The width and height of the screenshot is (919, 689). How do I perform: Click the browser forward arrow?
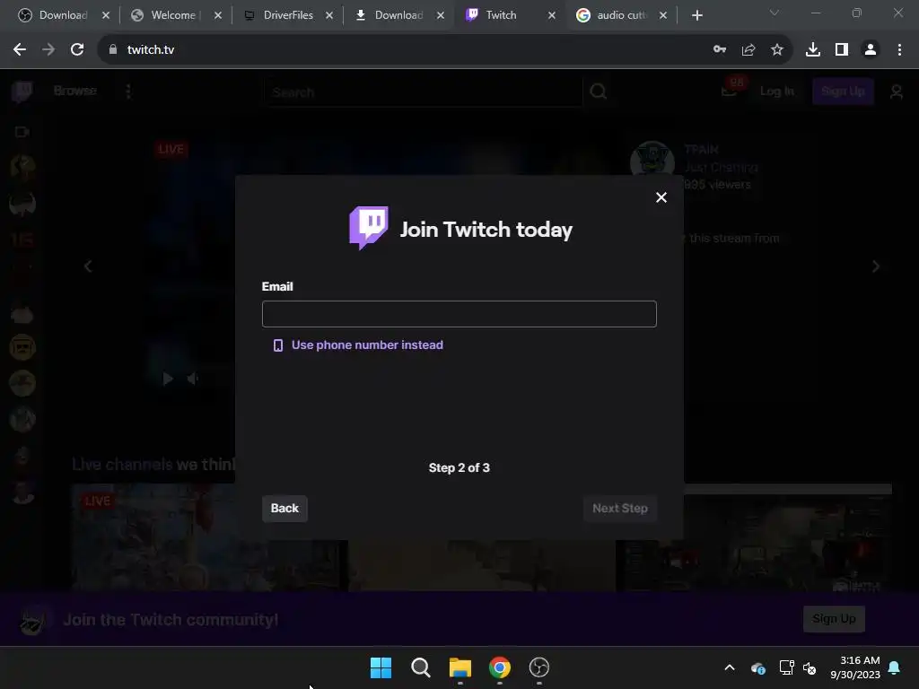point(48,50)
